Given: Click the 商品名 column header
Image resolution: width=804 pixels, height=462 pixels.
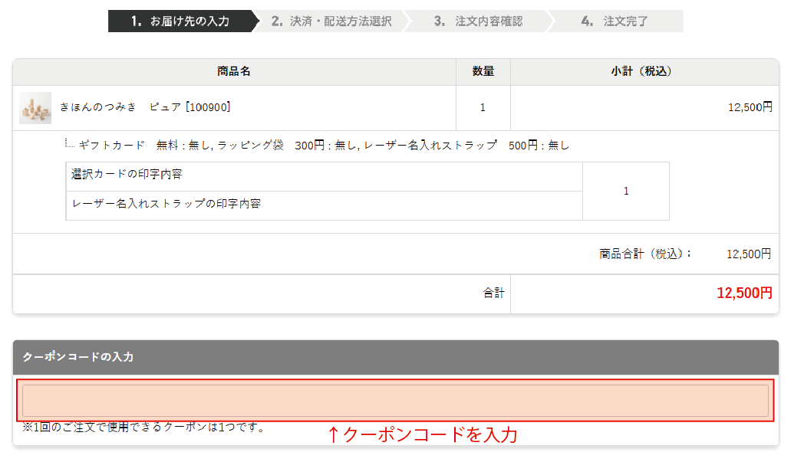Looking at the screenshot, I should (x=234, y=71).
